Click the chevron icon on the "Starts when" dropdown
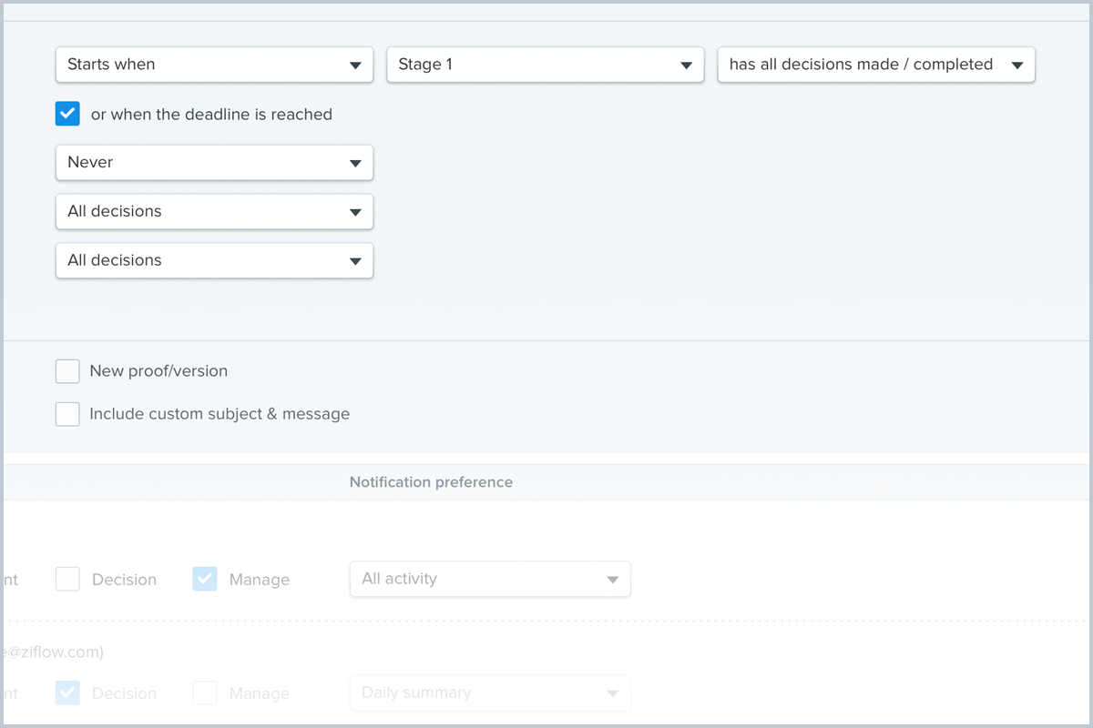This screenshot has width=1093, height=728. tap(356, 65)
